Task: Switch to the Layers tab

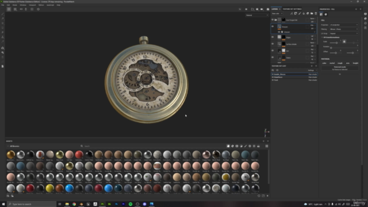Action: 275,9
